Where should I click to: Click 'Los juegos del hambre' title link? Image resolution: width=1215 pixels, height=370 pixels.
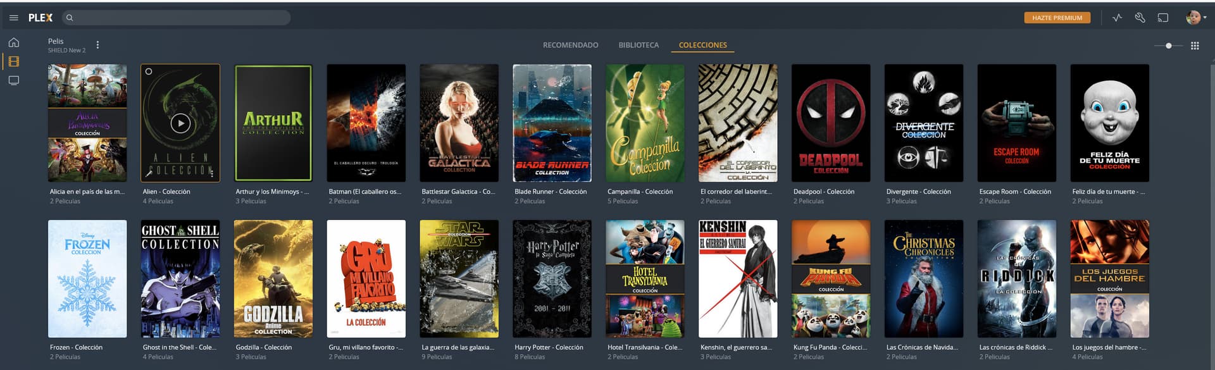tap(1109, 347)
